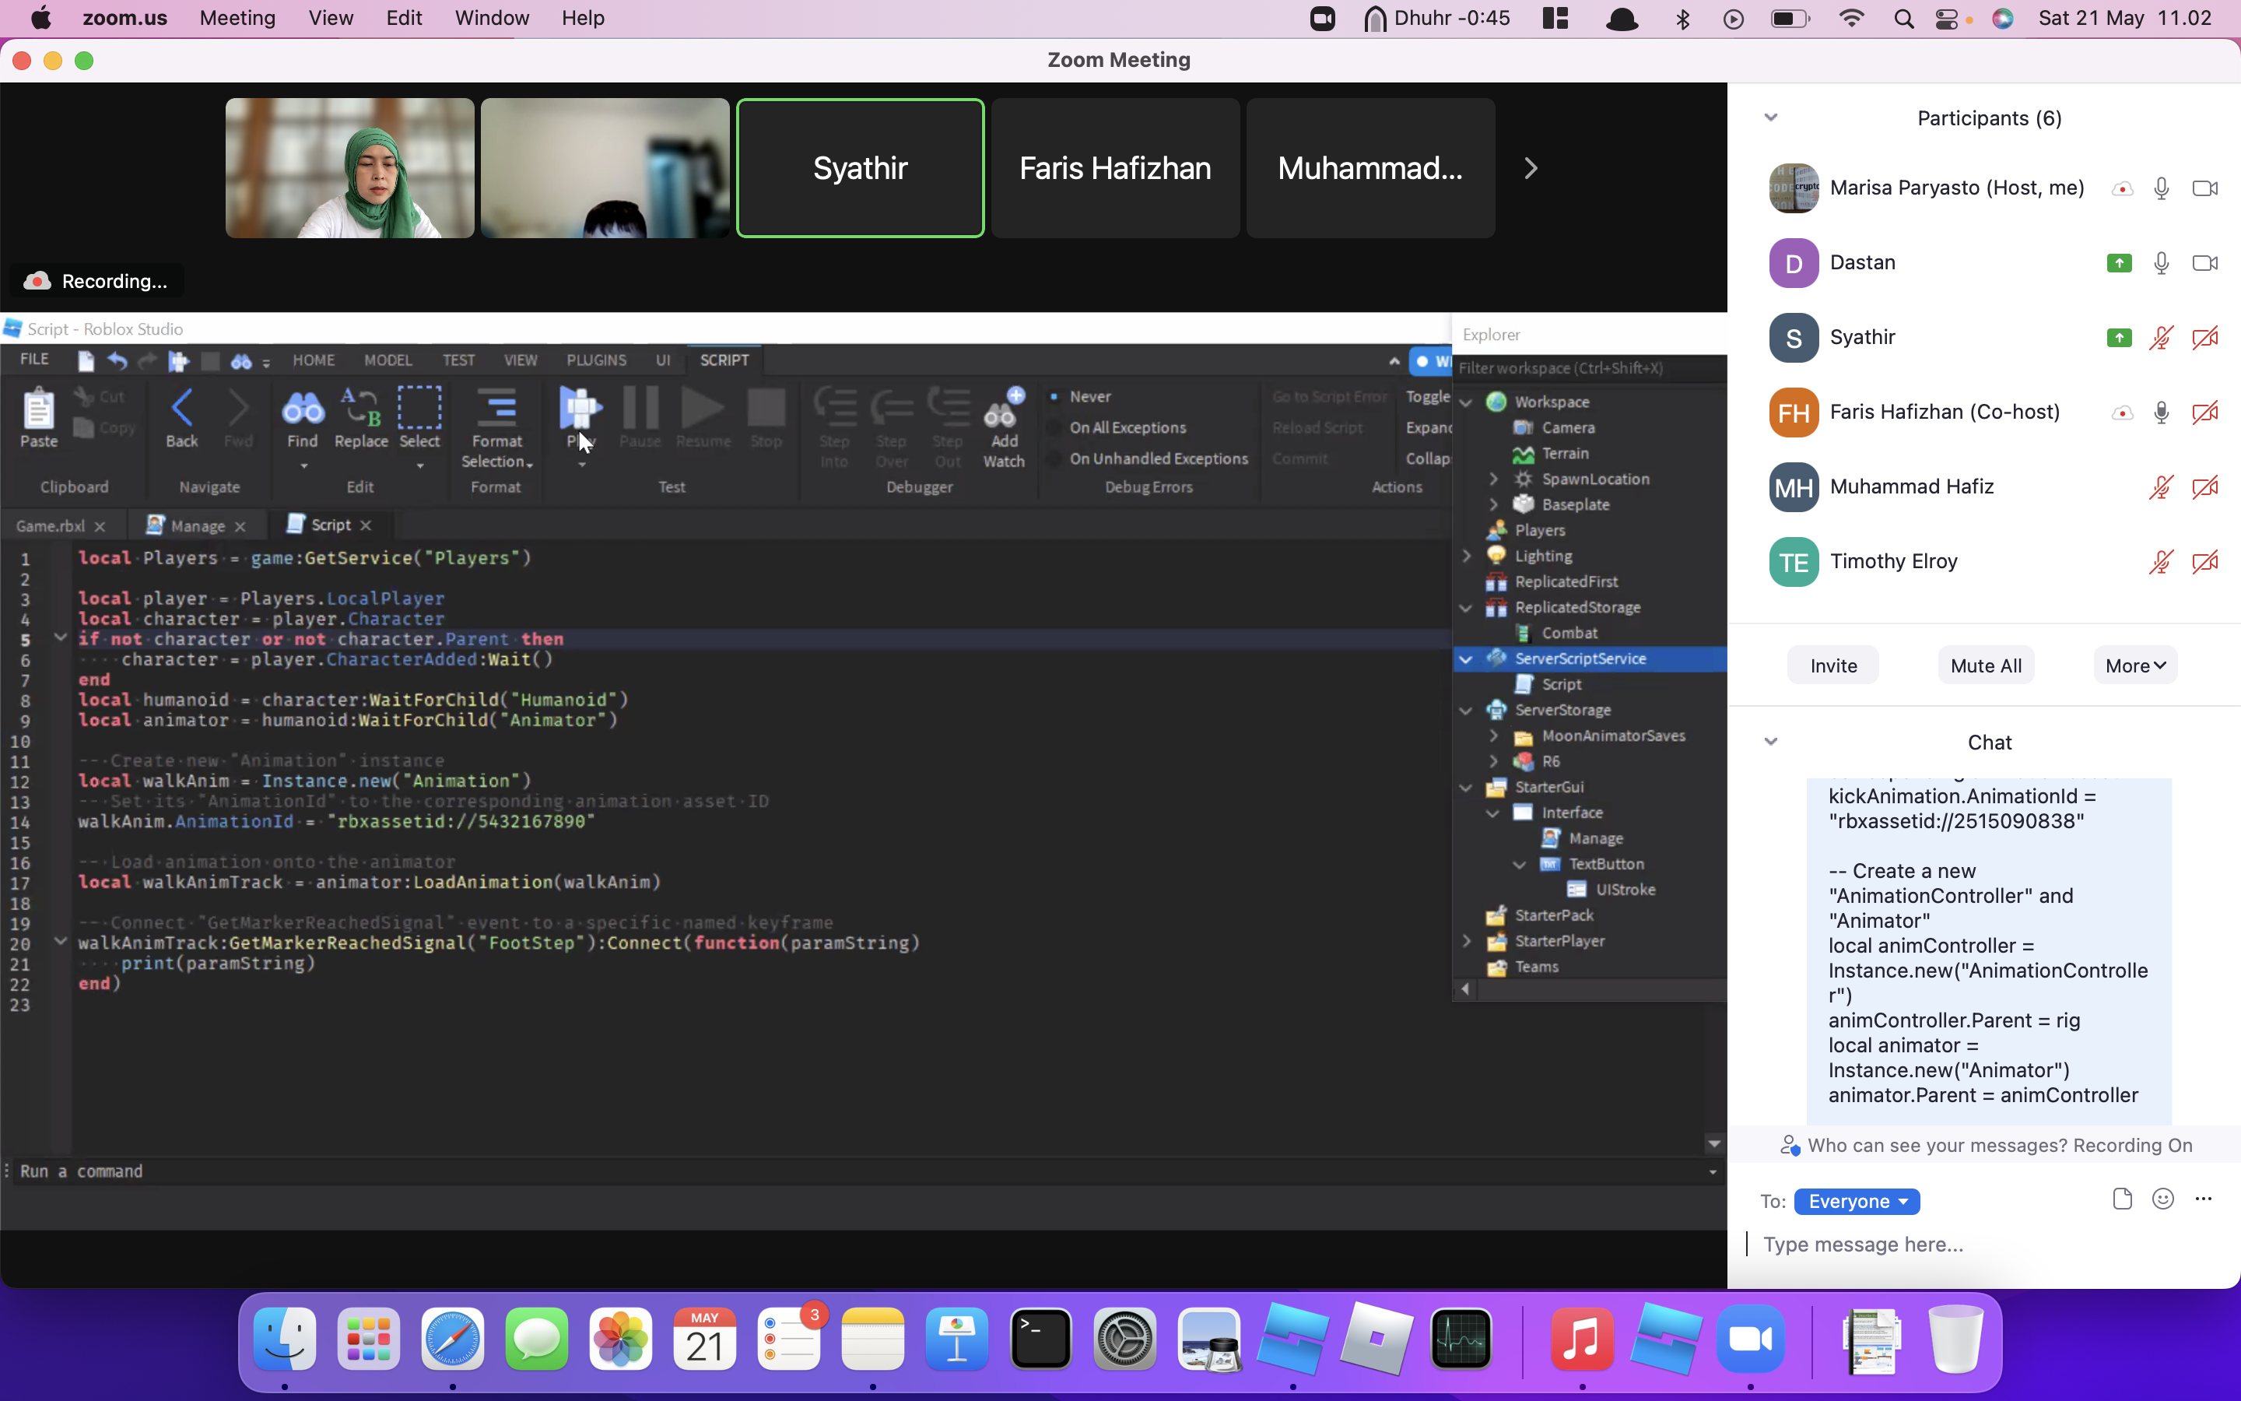Viewport: 2241px width, 1401px height.
Task: Click the Undo arrow in Studio toolbar
Action: 117,360
